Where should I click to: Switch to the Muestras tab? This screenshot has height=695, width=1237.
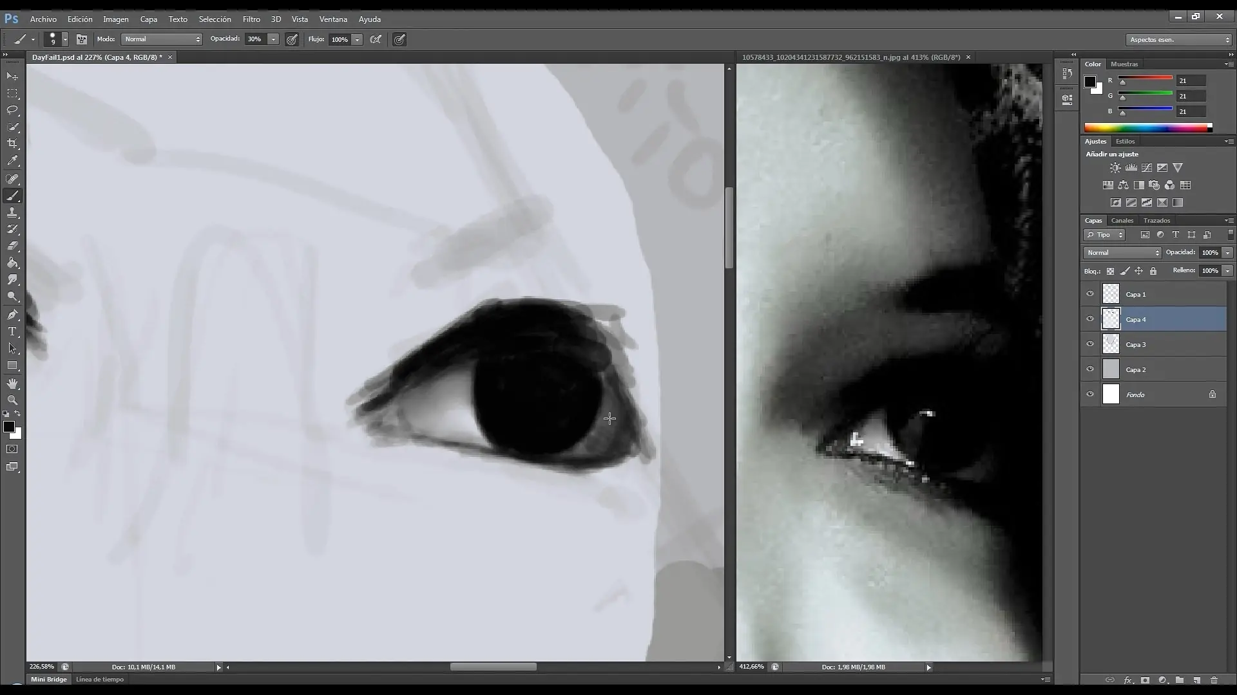(x=1124, y=64)
